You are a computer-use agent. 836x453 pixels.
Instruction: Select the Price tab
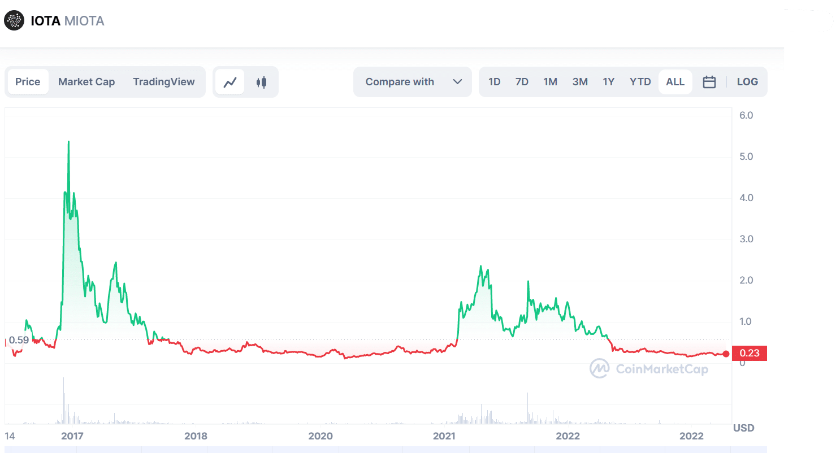pos(28,81)
